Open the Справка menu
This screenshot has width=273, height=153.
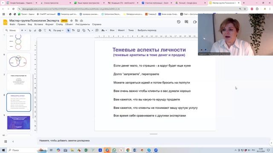coord(97,25)
